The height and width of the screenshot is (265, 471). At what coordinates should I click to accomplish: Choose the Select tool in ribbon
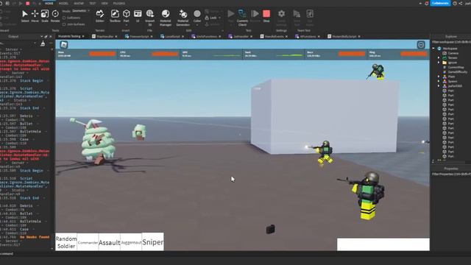tap(25, 16)
